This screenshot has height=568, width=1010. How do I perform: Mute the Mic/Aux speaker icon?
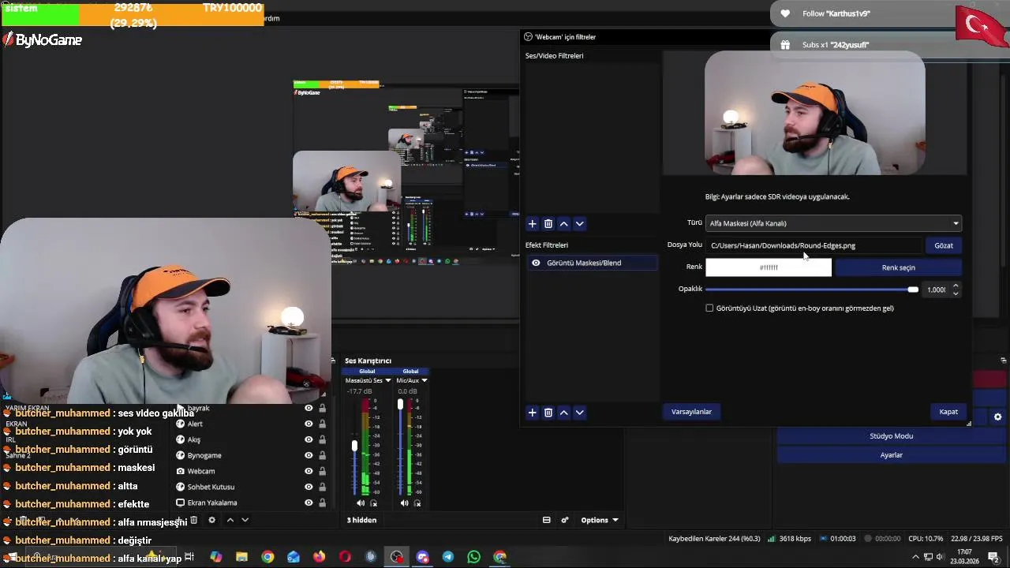[404, 503]
